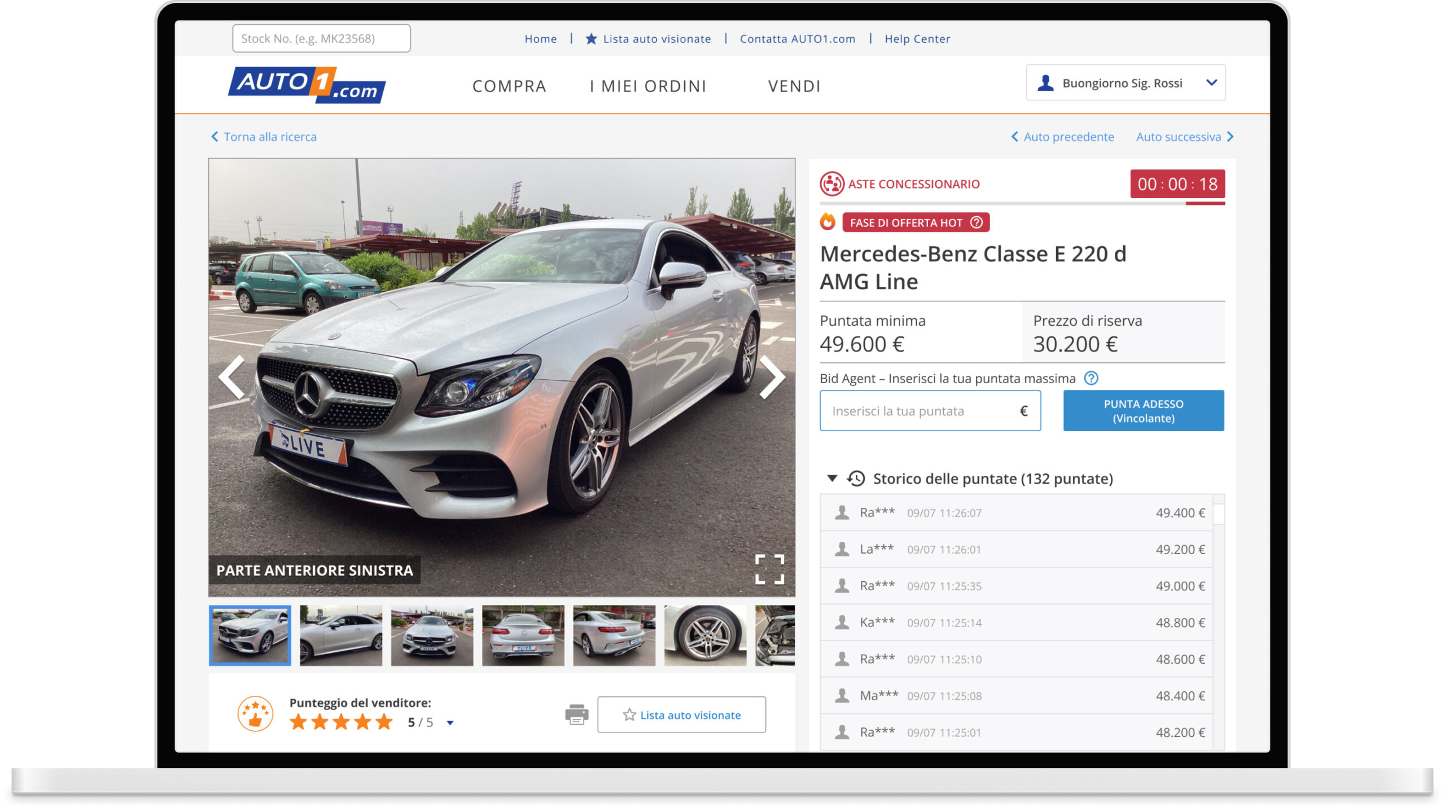Click PUNTA ADESSO (Vincolante) button
Viewport: 1445px width, 807px height.
(1143, 411)
